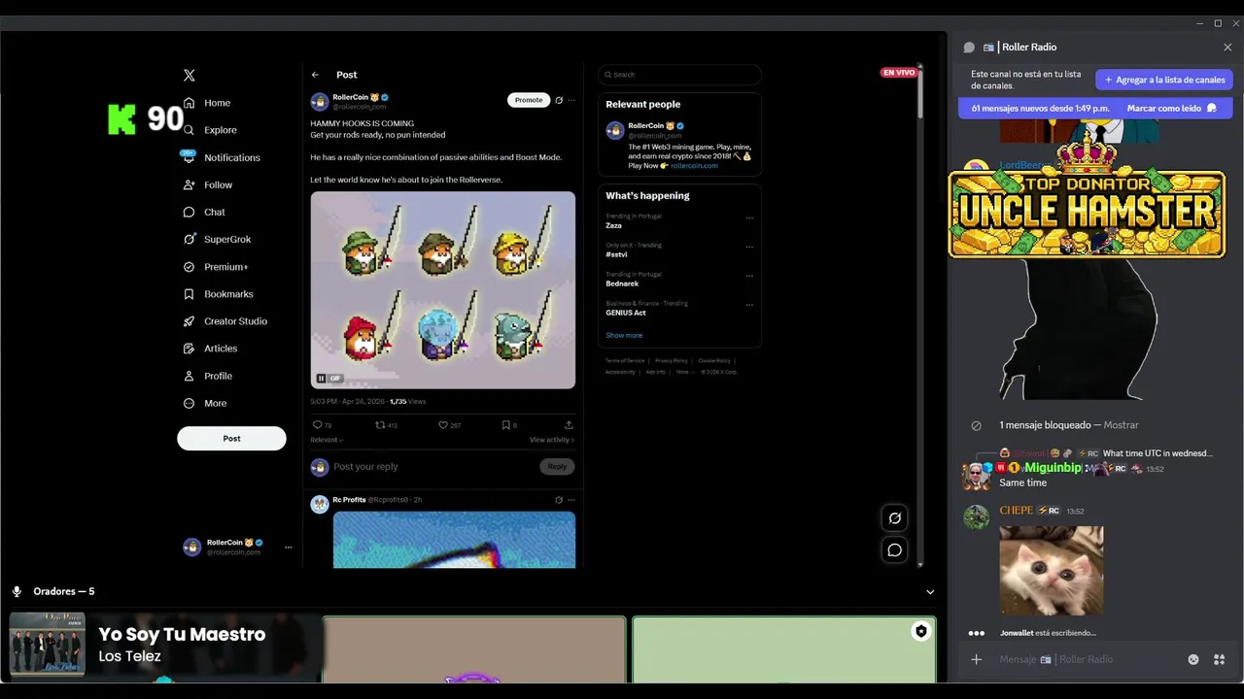This screenshot has width=1244, height=699.
Task: Open the Rc Profits reply avatar
Action: tap(319, 504)
